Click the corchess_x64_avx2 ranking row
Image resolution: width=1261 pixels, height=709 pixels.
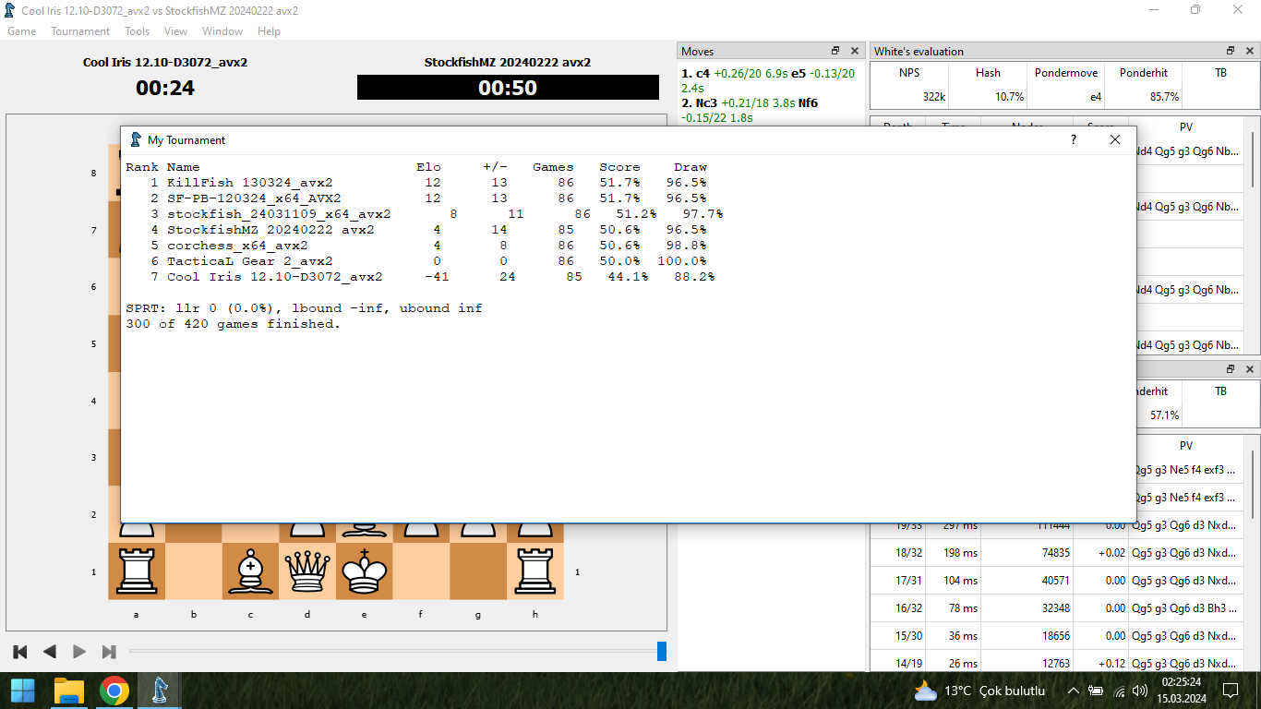click(416, 246)
